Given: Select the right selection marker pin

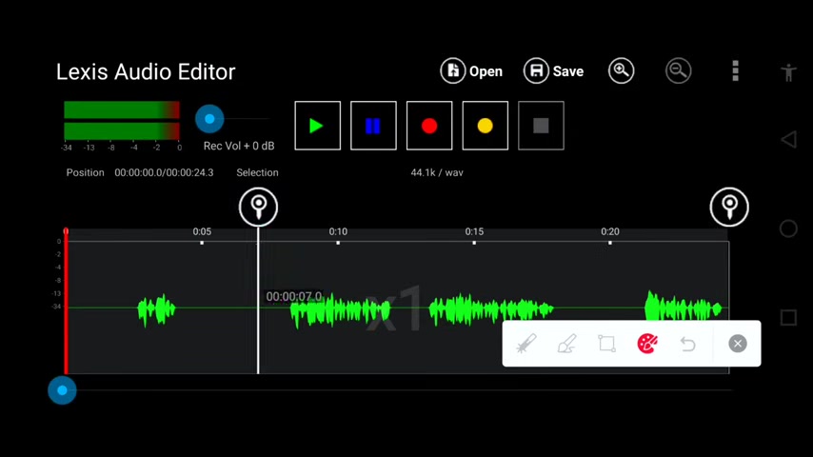Looking at the screenshot, I should coord(729,207).
